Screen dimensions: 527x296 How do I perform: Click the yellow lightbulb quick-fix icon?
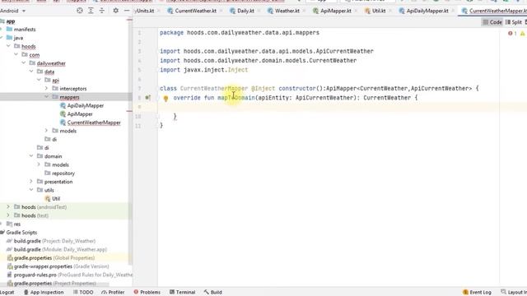[166, 99]
